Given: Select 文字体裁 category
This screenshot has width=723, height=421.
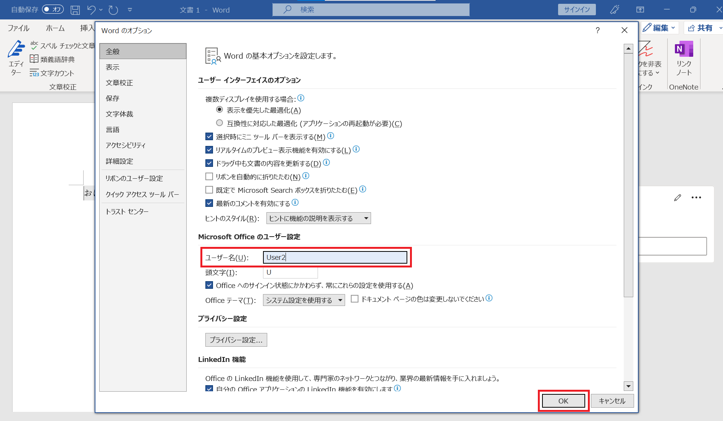Looking at the screenshot, I should pos(143,114).
